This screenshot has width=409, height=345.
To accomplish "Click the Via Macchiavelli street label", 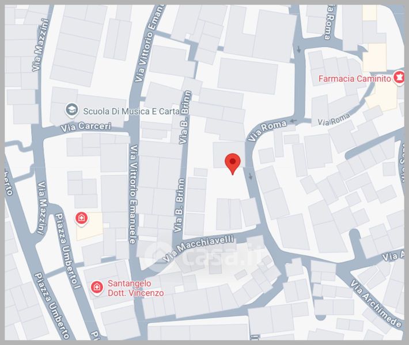I will pyautogui.click(x=199, y=248).
